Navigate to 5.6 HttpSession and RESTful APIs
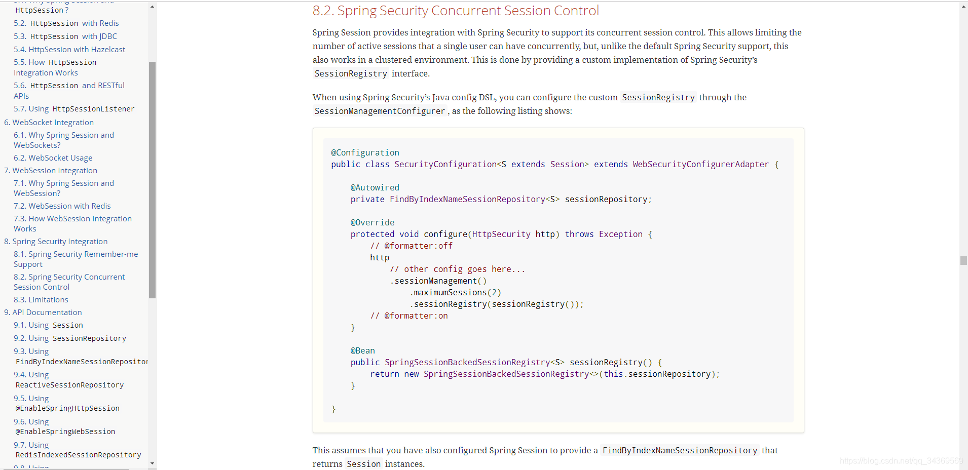Screen dimensions: 968x470 coord(69,91)
